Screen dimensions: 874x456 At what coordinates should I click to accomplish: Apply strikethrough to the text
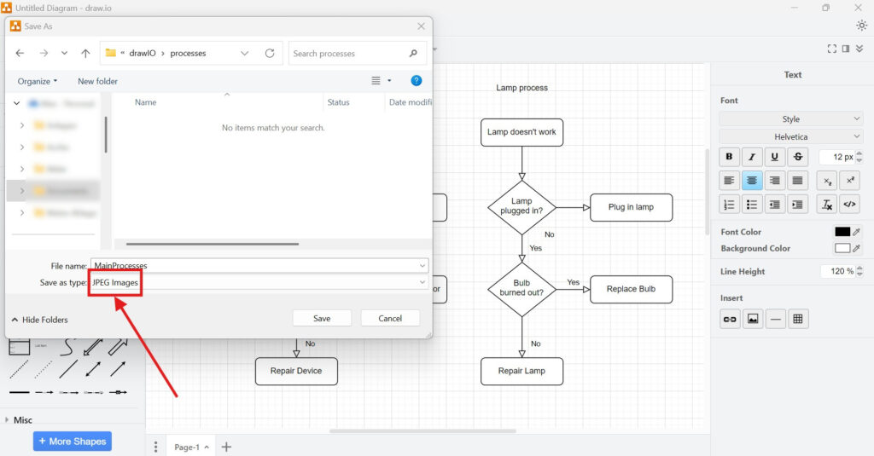[797, 157]
